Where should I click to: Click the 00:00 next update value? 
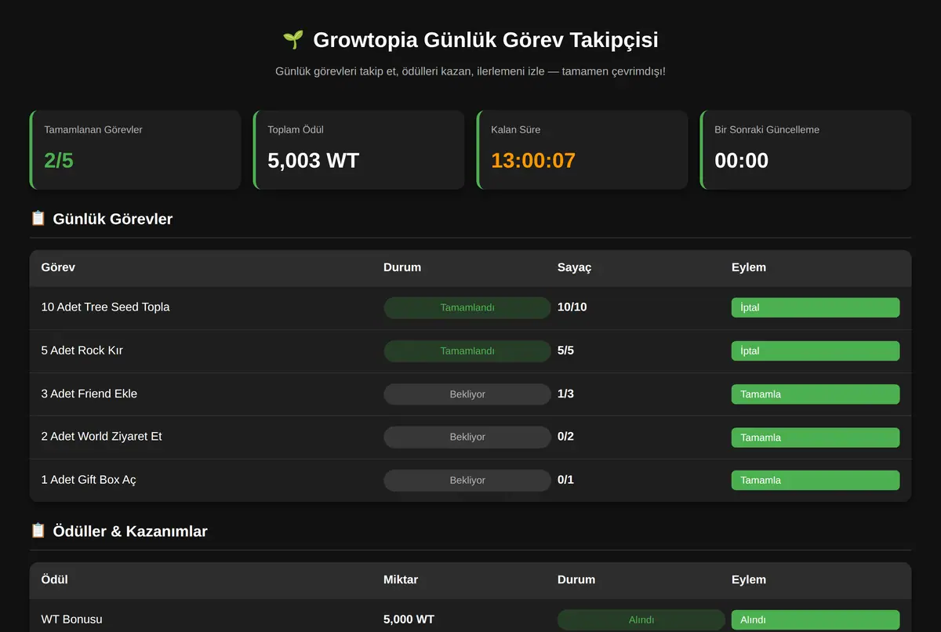click(x=741, y=161)
